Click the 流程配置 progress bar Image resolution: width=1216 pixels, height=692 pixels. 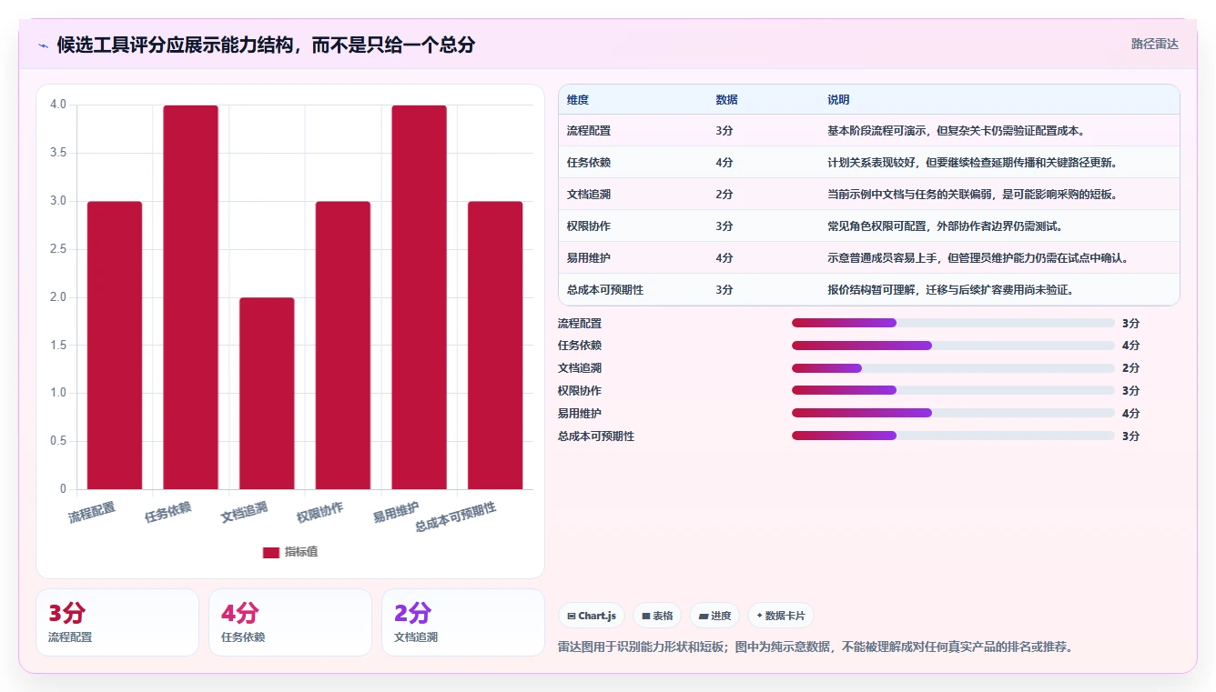point(953,323)
